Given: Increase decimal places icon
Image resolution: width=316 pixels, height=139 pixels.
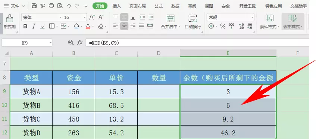Looking at the screenshot, I should coord(241,26).
